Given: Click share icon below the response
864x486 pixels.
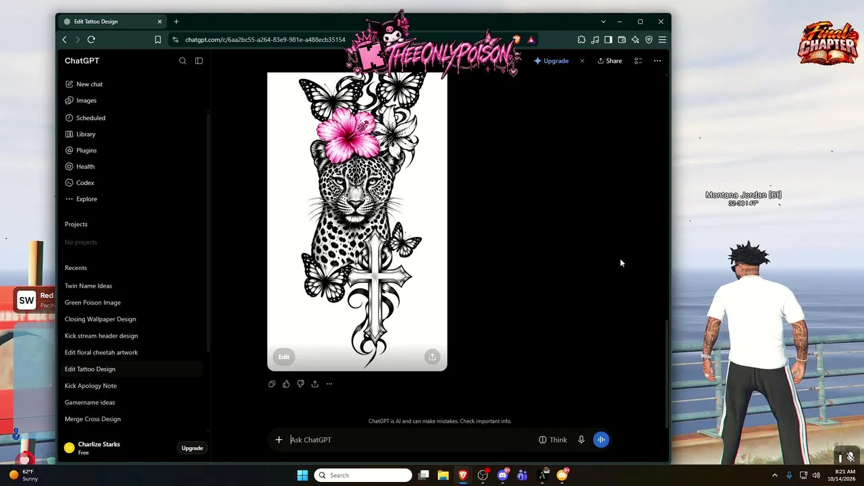Looking at the screenshot, I should point(315,384).
